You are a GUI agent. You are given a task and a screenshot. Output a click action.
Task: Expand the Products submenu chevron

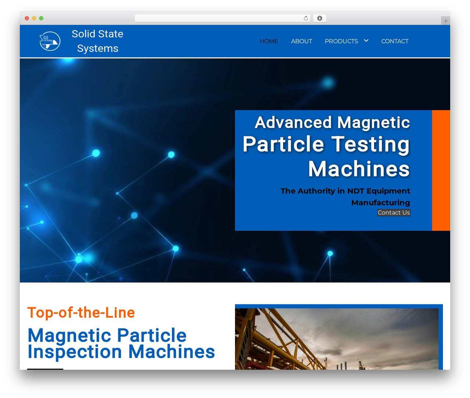click(366, 41)
